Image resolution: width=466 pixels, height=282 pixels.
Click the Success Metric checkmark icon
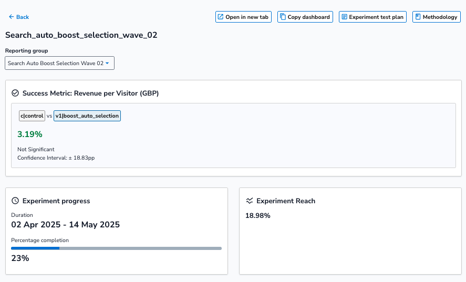click(15, 93)
